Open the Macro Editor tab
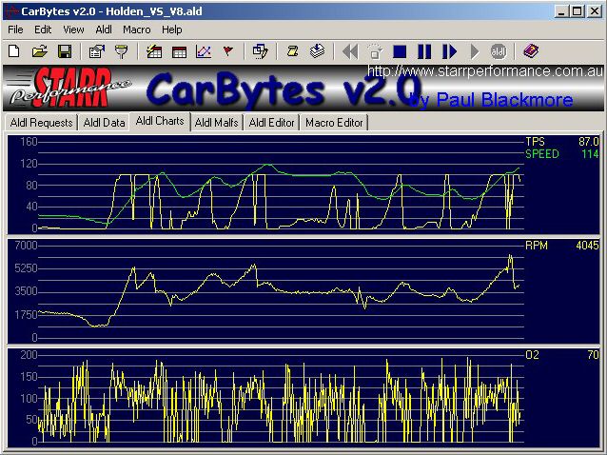Image resolution: width=607 pixels, height=455 pixels. [x=334, y=123]
